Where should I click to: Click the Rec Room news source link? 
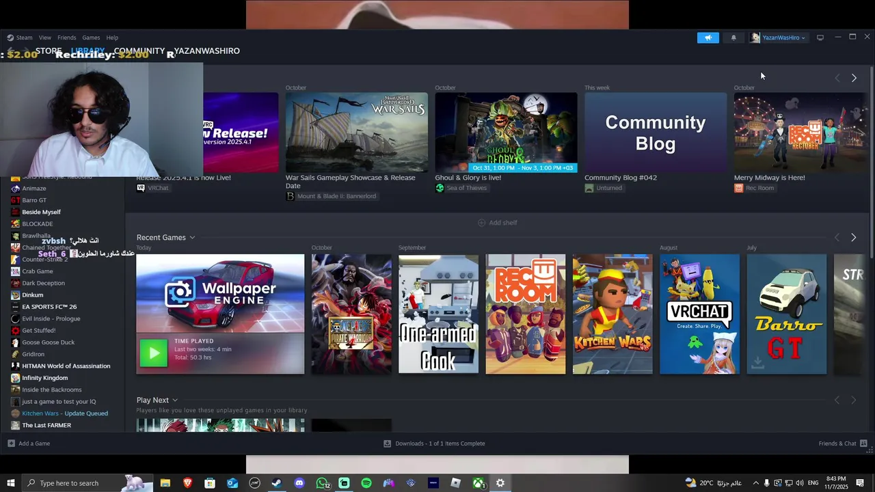click(x=755, y=188)
